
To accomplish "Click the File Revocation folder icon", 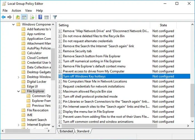I will tap(23, 110).
